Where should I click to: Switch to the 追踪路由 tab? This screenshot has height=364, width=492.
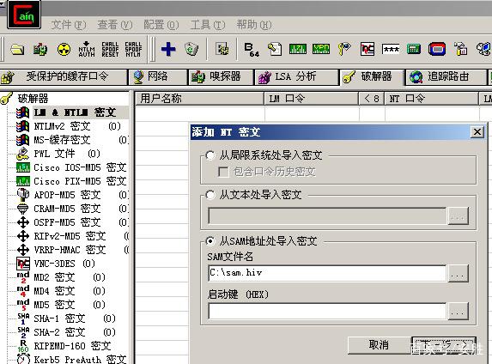(x=446, y=77)
